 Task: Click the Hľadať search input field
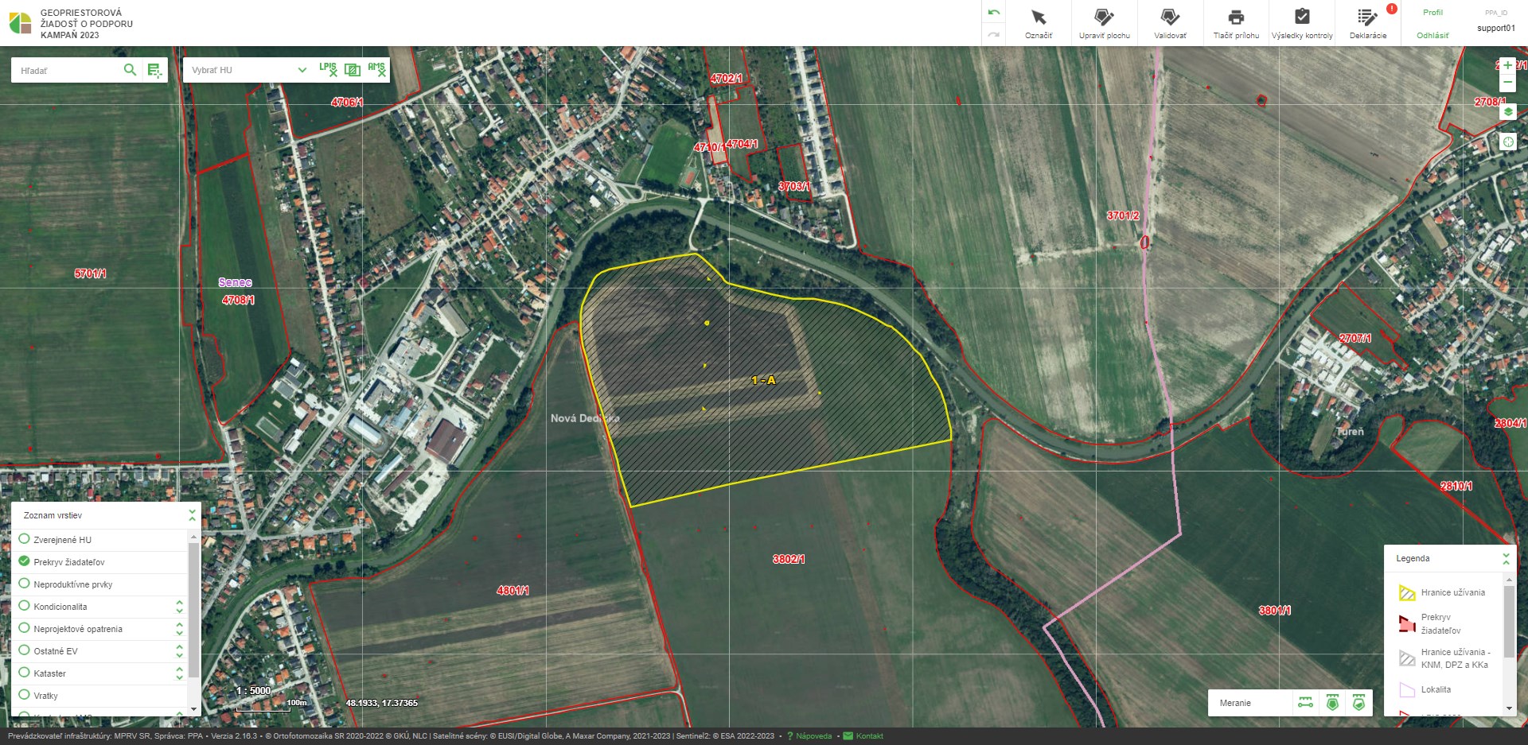(x=68, y=71)
